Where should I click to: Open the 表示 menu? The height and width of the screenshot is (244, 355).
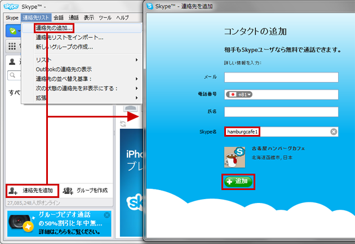pos(89,17)
